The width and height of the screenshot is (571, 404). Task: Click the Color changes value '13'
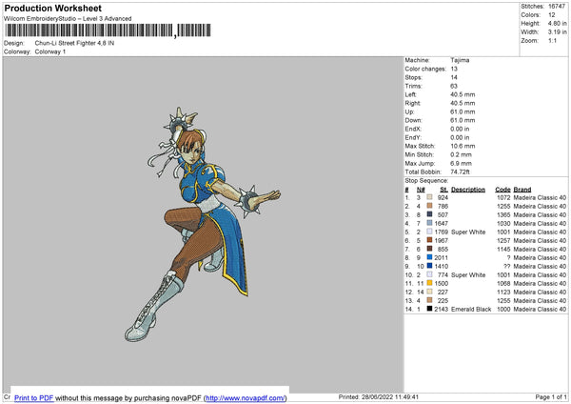(x=454, y=69)
